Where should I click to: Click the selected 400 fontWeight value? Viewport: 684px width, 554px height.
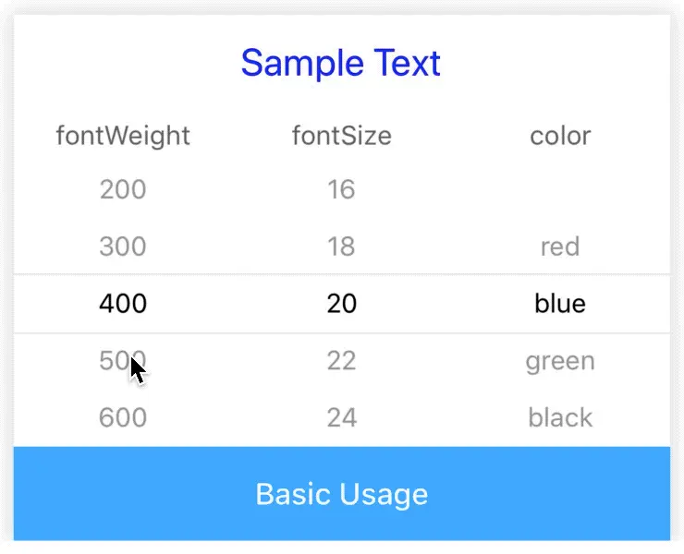coord(123,303)
